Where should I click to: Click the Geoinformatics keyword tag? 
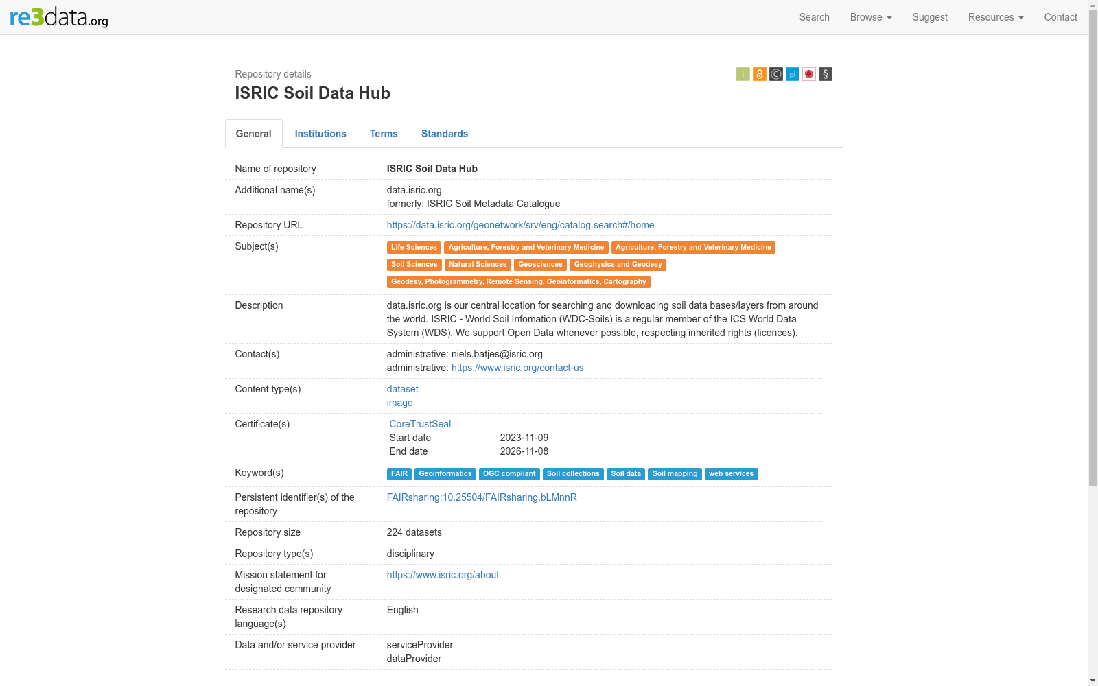(445, 474)
